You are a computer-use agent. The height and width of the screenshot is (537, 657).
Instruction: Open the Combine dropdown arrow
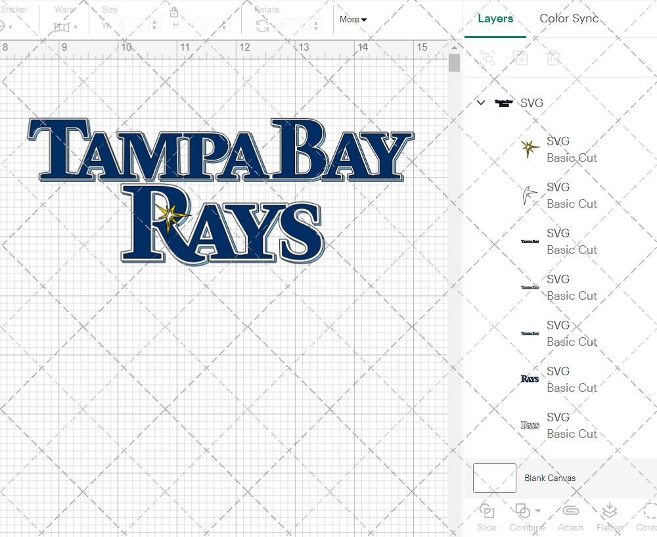[538, 511]
